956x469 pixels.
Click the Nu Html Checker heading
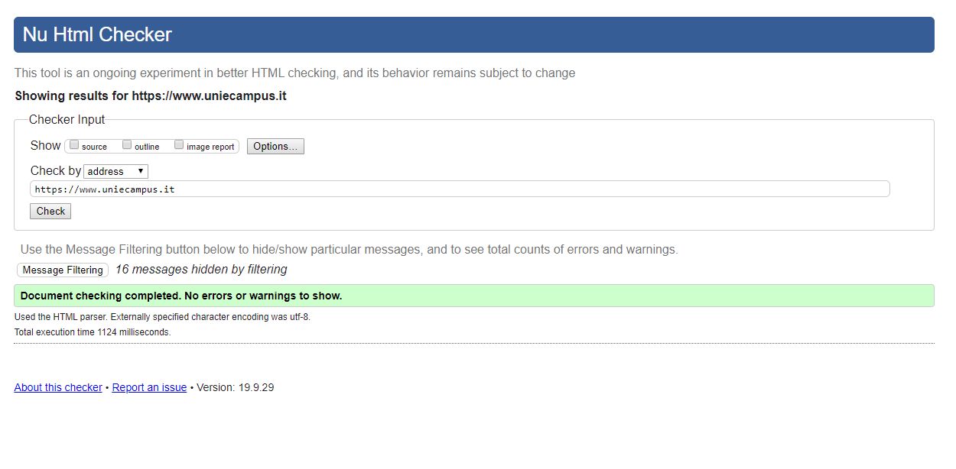point(97,34)
